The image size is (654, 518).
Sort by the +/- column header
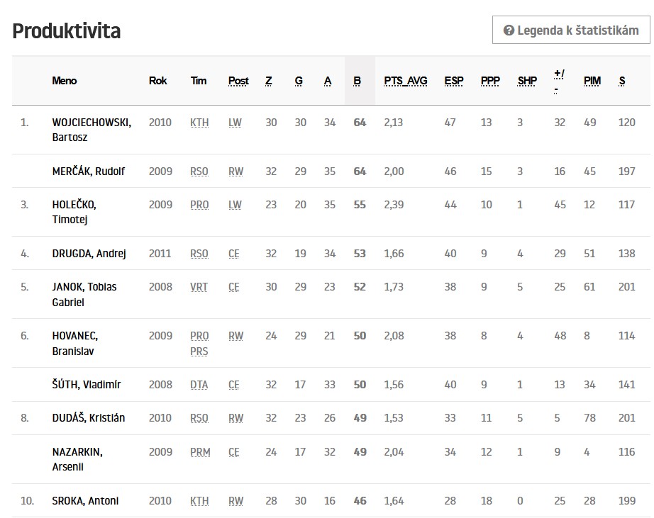pyautogui.click(x=559, y=81)
